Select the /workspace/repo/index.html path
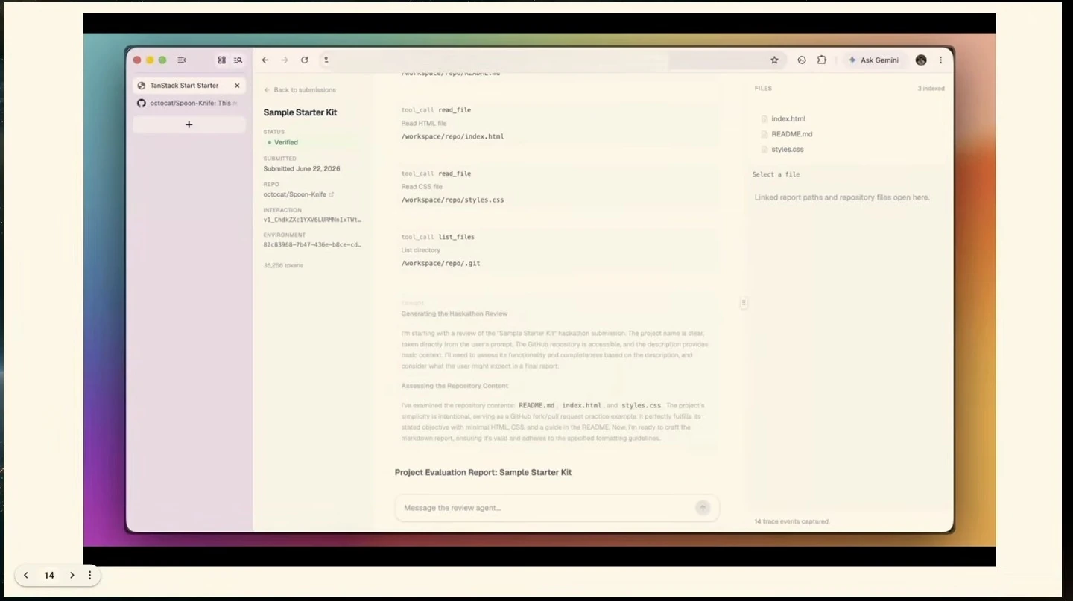 [453, 137]
